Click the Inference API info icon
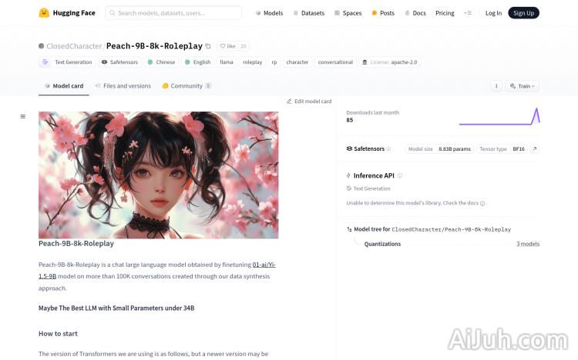Image resolution: width=578 pixels, height=360 pixels. 399,175
